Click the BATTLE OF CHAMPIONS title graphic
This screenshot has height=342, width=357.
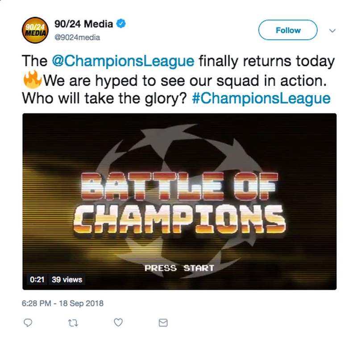pos(179,203)
